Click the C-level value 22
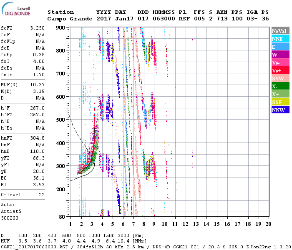This screenshot has width=292, height=250. [x=41, y=195]
